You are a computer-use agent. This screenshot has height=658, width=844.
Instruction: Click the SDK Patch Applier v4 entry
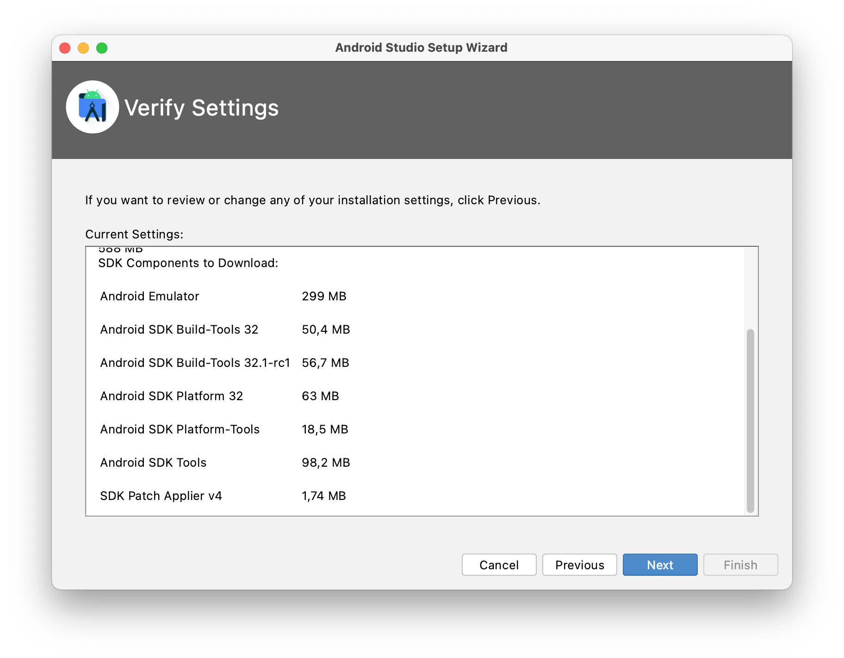[x=161, y=496]
